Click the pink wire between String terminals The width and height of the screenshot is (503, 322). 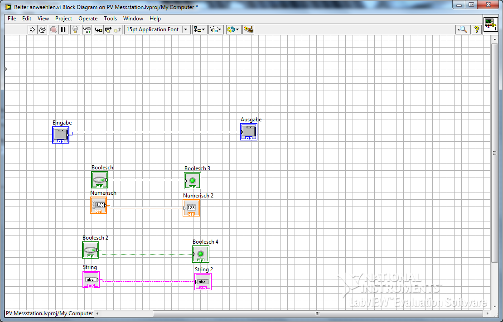click(148, 282)
